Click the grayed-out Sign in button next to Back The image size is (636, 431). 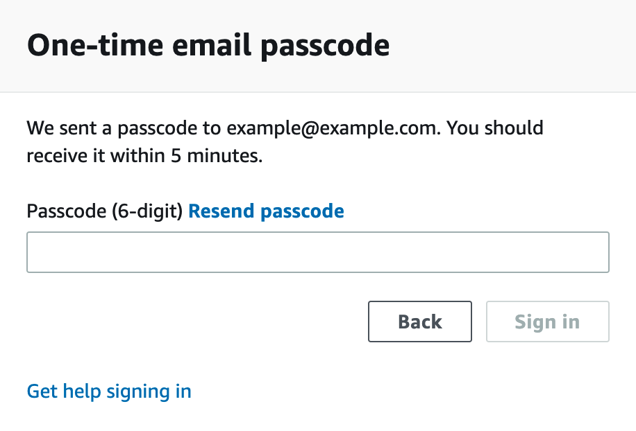click(x=548, y=322)
